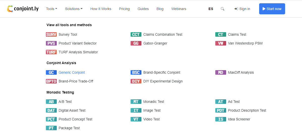The image size is (302, 132).
Task: Expand the Solutions dropdown menu
Action: (74, 9)
